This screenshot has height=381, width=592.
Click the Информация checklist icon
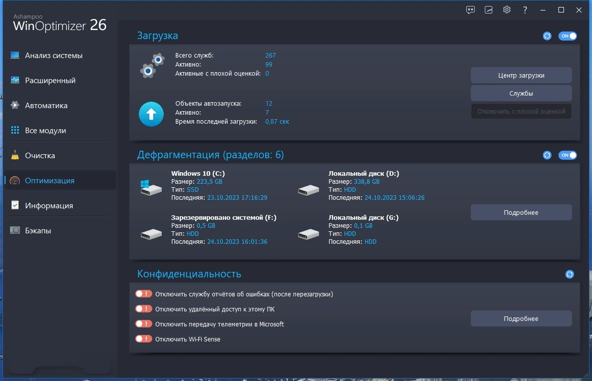click(15, 205)
